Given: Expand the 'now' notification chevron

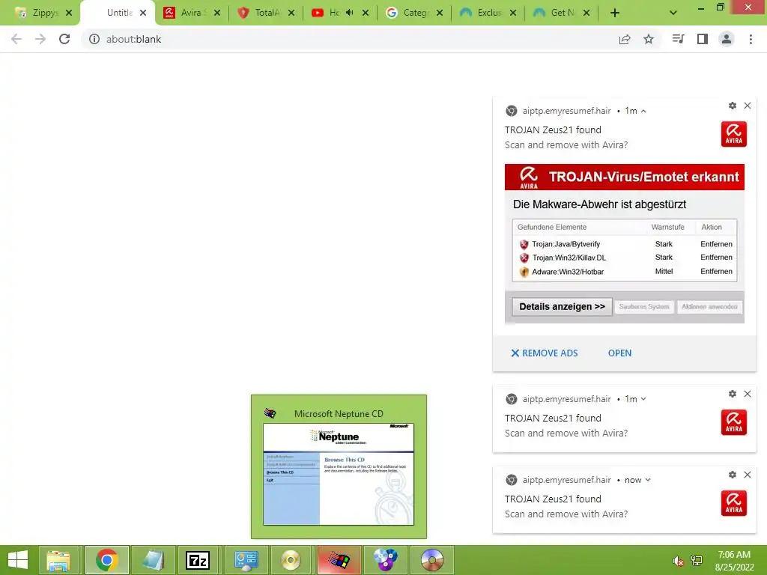Looking at the screenshot, I should click(x=648, y=480).
